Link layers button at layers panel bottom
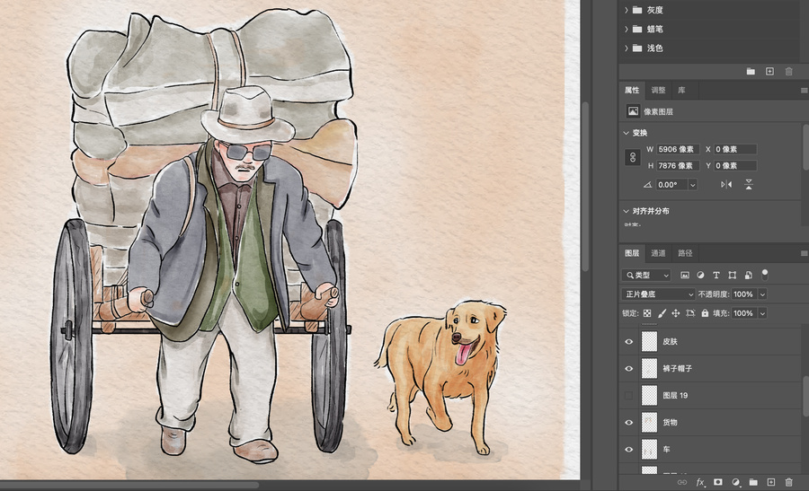This screenshot has height=491, width=809. tap(682, 482)
